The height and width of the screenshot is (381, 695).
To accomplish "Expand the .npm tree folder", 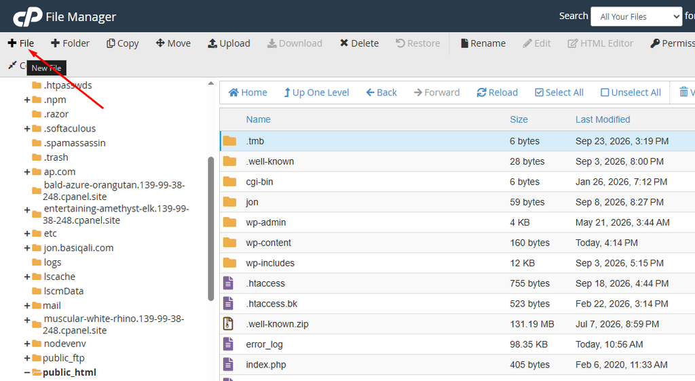I will (27, 100).
